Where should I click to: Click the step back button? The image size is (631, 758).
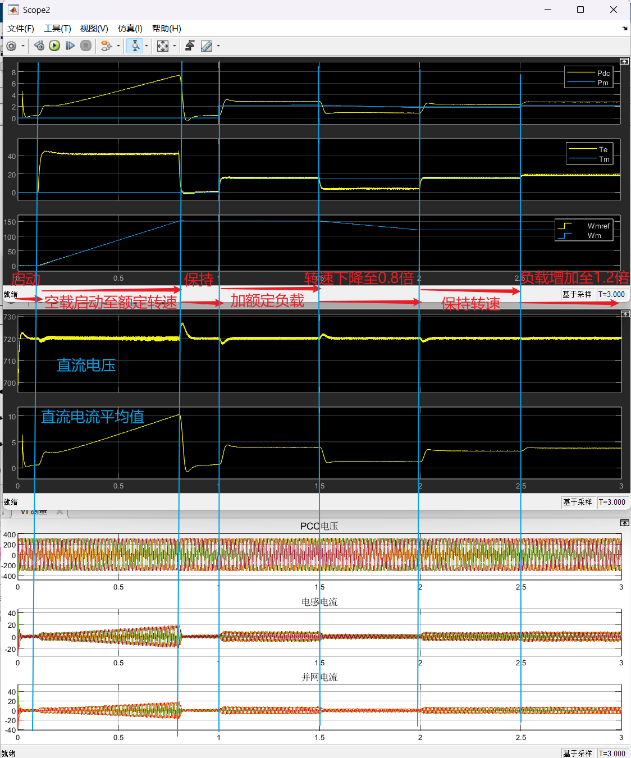39,46
